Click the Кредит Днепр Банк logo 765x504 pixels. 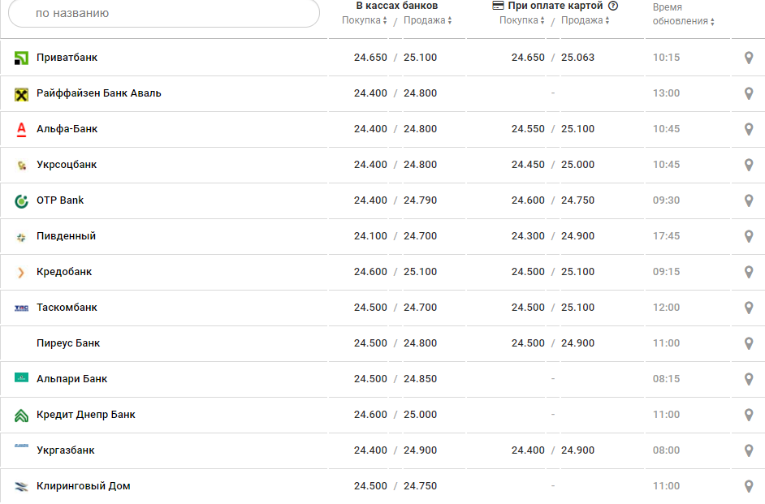(x=22, y=416)
